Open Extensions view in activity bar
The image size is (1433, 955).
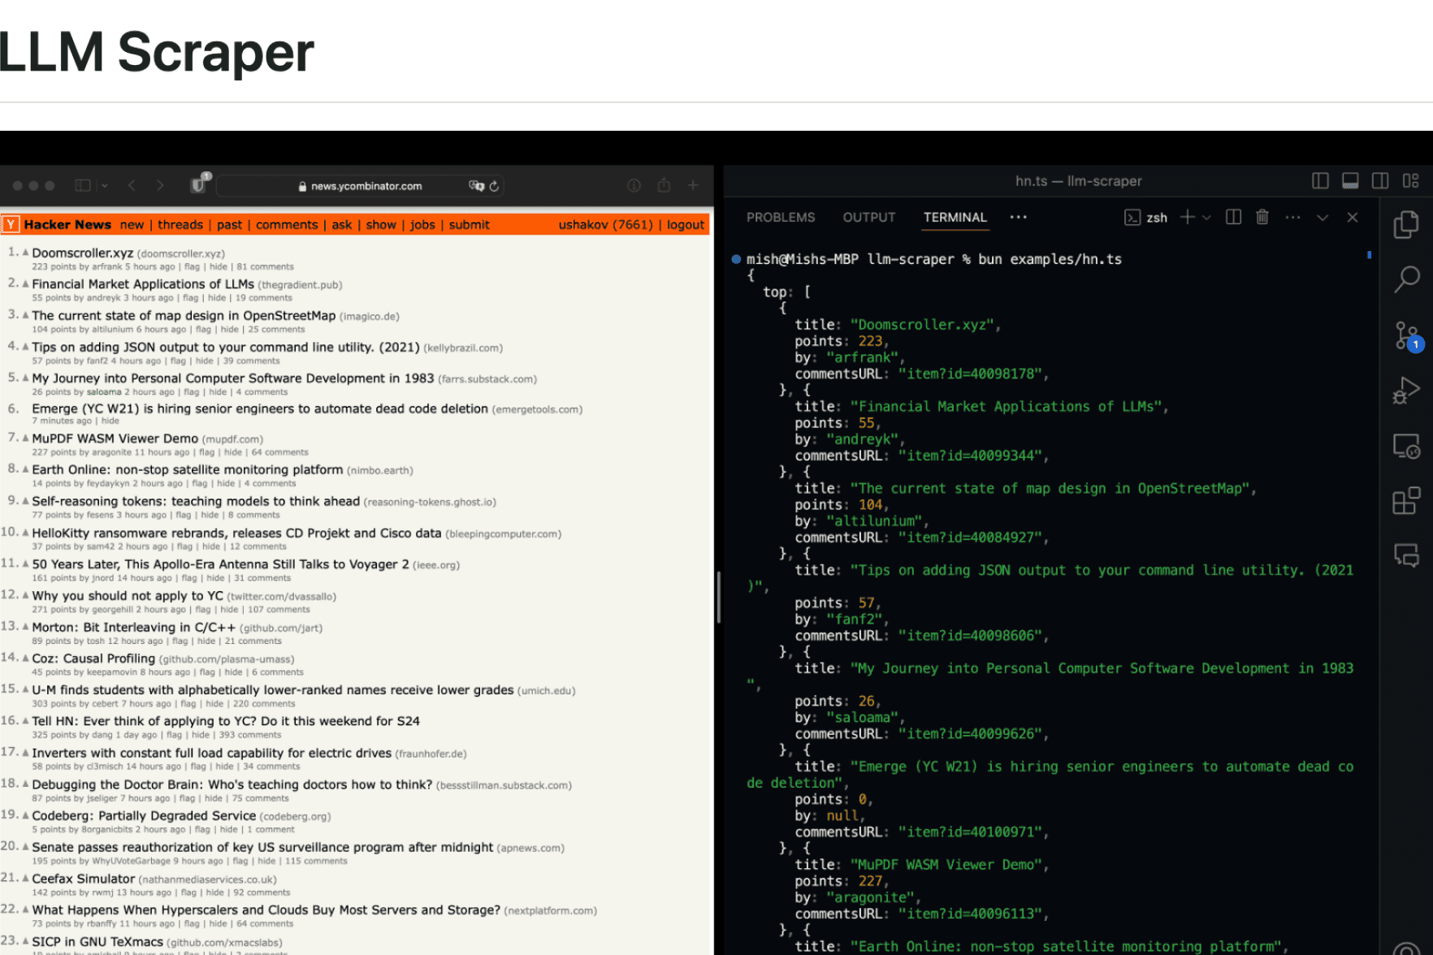[x=1406, y=501]
